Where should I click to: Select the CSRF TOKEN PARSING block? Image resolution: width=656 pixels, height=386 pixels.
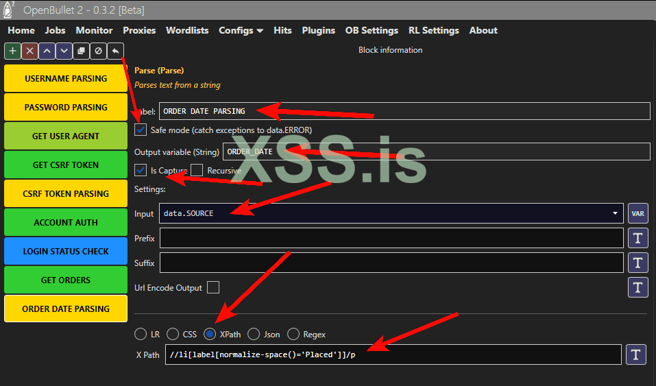[x=66, y=194]
